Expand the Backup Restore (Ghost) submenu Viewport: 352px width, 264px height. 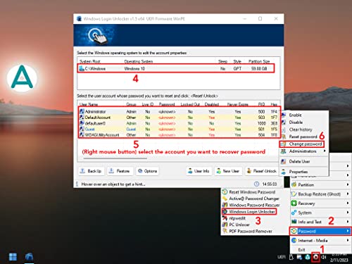coord(320,194)
